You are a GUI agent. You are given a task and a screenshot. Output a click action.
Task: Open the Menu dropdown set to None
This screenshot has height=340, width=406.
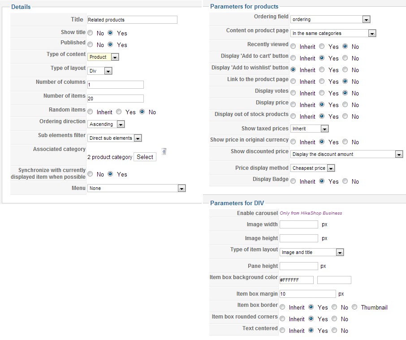136,189
